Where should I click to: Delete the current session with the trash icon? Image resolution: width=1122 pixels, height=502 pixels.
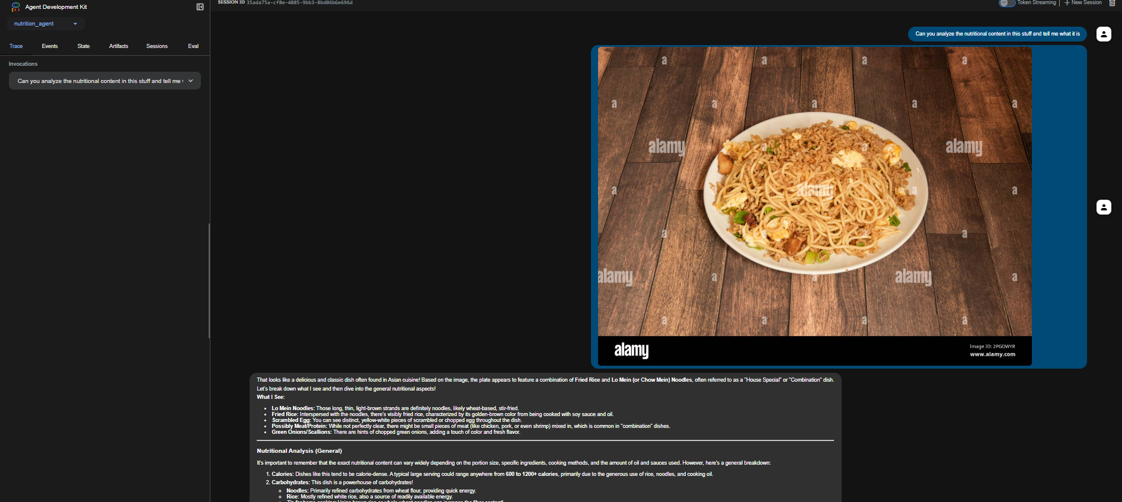tap(1112, 3)
